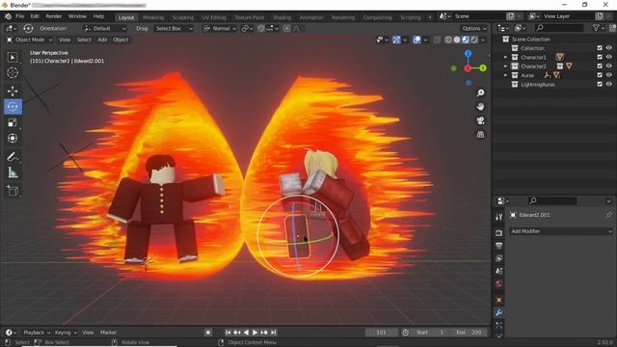Open the Window menu

click(x=77, y=16)
